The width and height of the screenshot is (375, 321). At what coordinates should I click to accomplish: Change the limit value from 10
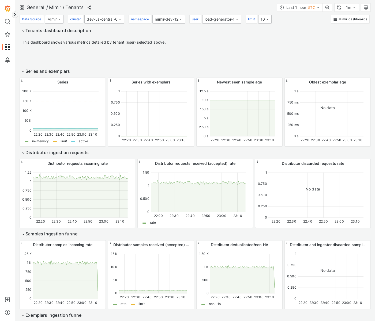click(x=265, y=19)
